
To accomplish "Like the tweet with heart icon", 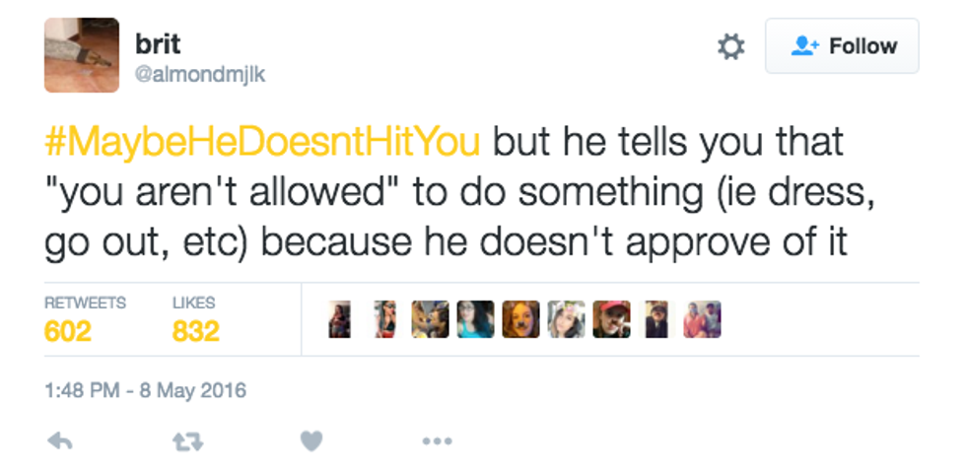I will 311,441.
